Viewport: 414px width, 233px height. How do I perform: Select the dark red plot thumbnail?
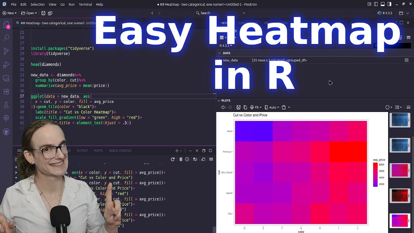(x=400, y=195)
